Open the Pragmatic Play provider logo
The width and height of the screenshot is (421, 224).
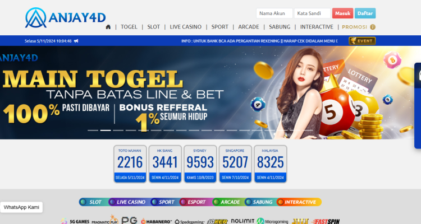click(105, 220)
